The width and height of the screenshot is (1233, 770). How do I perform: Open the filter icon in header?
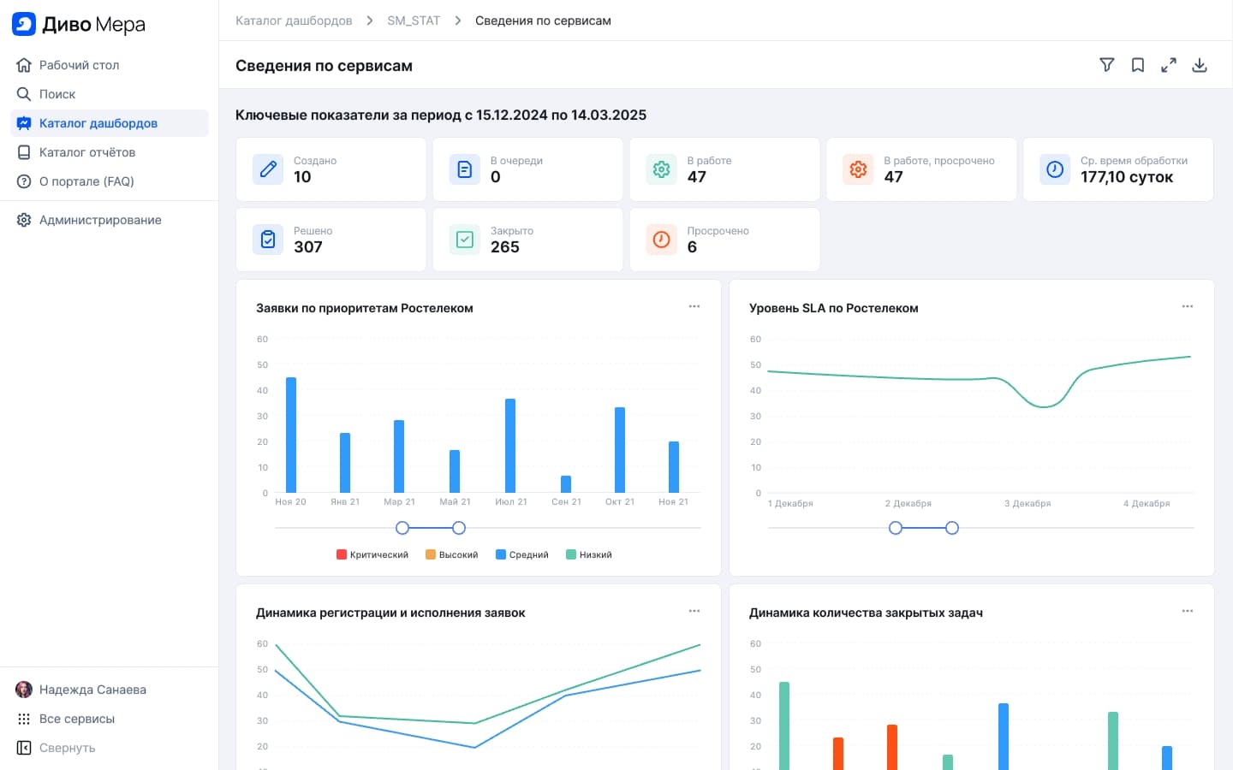click(x=1107, y=65)
